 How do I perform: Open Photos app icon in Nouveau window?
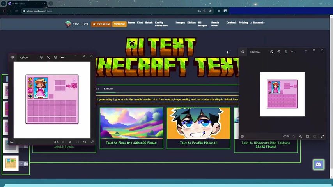pos(243,52)
